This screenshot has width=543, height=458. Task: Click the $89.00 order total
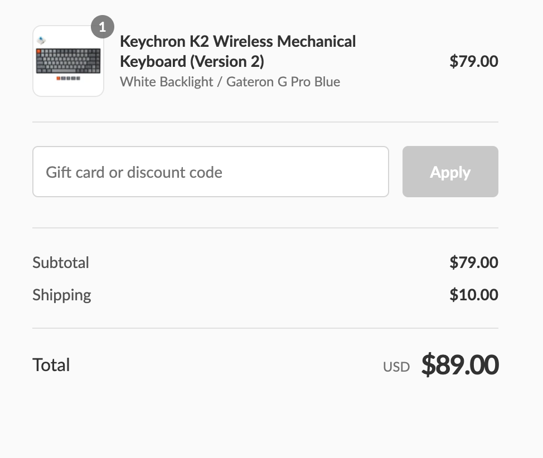[459, 365]
